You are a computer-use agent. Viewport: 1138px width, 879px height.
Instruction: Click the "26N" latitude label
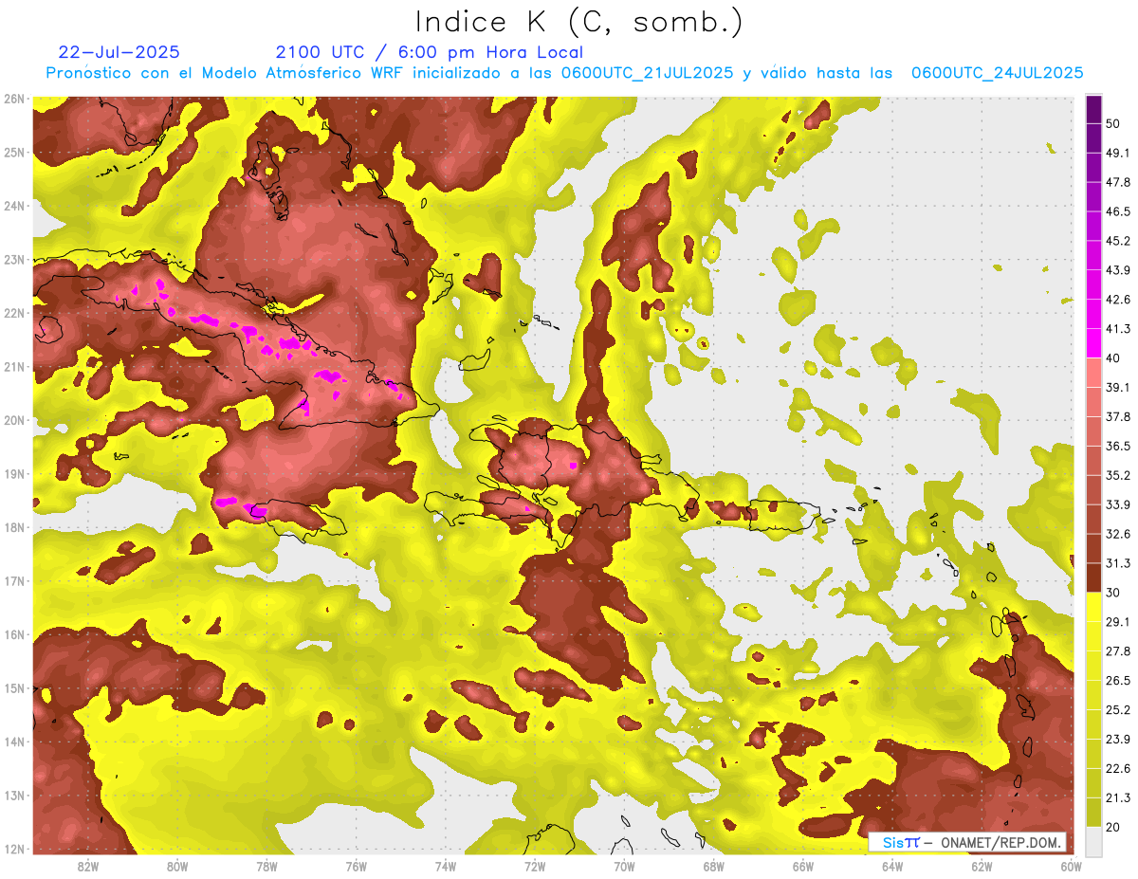click(14, 99)
